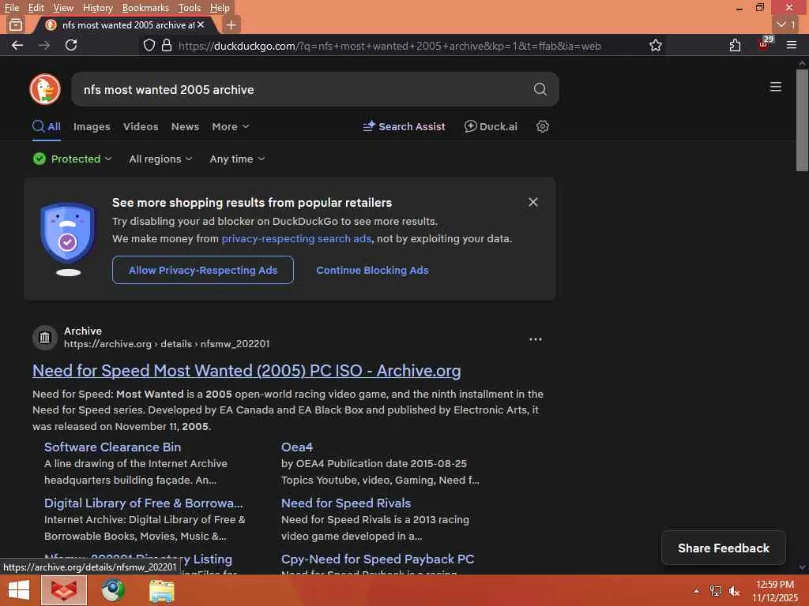The height and width of the screenshot is (606, 809).
Task: Click Share Feedback button
Action: 724,548
